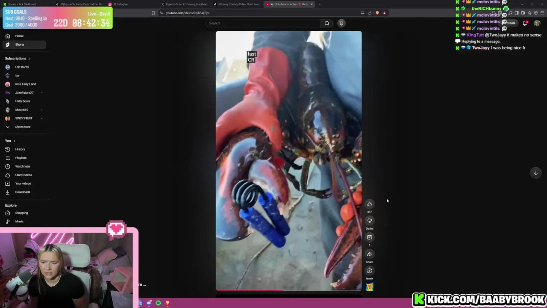Open Brave browser from the taskbar
The image size is (547, 308).
(x=168, y=303)
